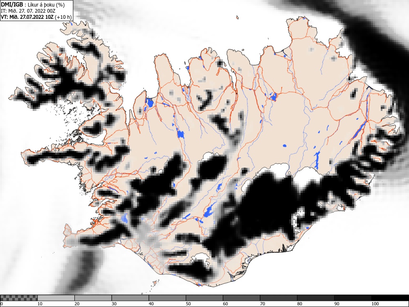The width and height of the screenshot is (409, 307).
Task: Click the title text 'DMI/IGB : Líkur á þoku (%)'
Action: 33,5
